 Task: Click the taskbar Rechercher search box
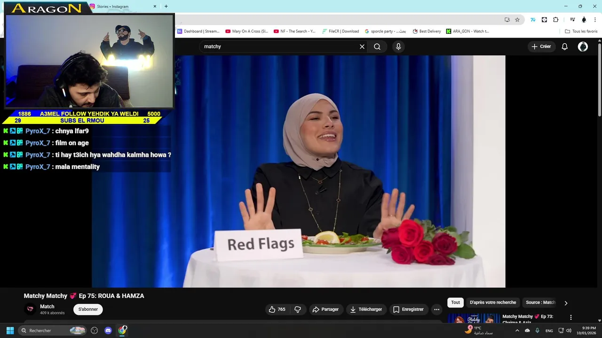(53, 330)
